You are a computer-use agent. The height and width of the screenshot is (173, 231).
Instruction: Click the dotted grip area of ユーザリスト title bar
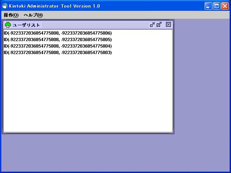pyautogui.click(x=94, y=25)
